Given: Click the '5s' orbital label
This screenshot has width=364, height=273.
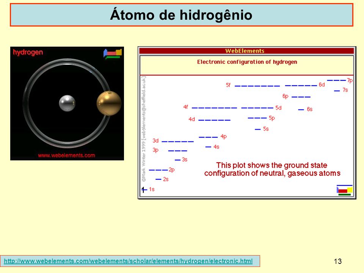Looking at the screenshot, I should click(x=266, y=129).
